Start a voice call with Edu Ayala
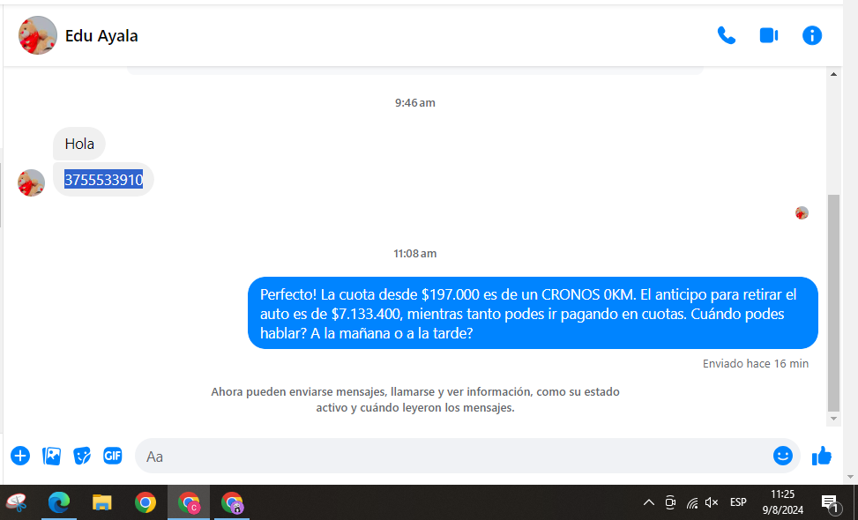858x520 pixels. tap(726, 35)
